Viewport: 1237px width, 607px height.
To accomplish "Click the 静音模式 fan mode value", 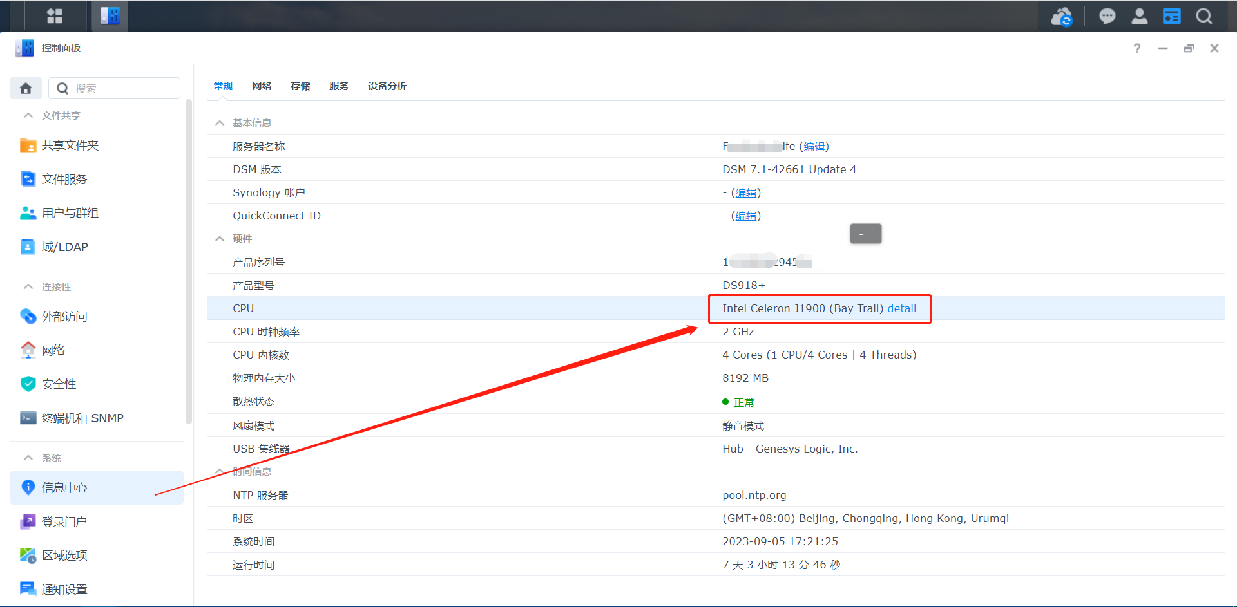I will pyautogui.click(x=743, y=425).
